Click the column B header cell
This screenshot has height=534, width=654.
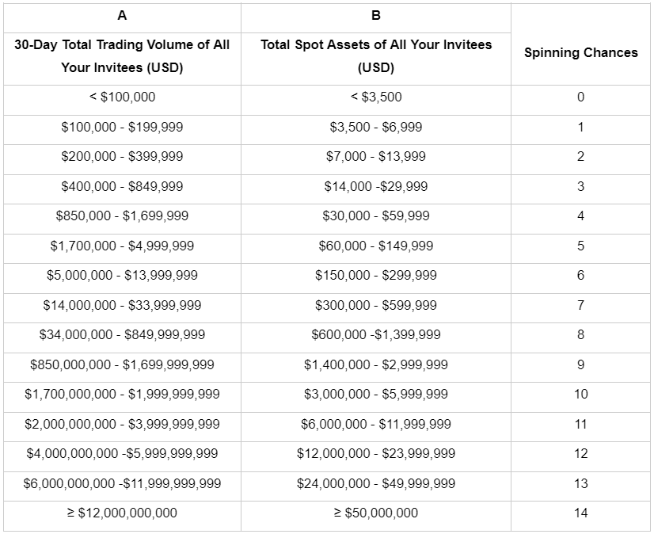click(x=376, y=16)
